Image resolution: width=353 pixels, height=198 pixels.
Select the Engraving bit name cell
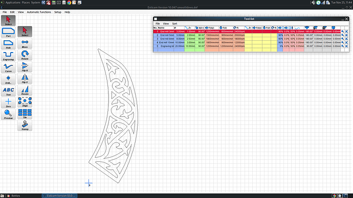166,46
